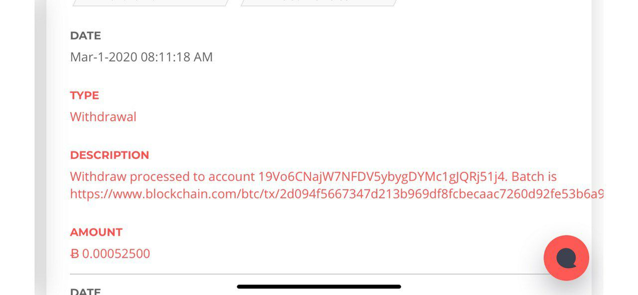The width and height of the screenshot is (638, 295).
Task: Select the Withdrawal type value
Action: click(x=103, y=117)
